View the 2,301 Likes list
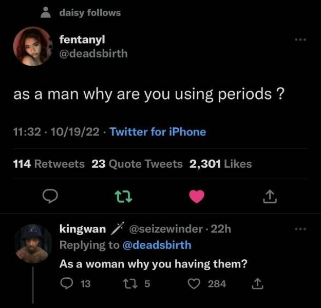Screen dimensions: 321x308 tap(220, 164)
